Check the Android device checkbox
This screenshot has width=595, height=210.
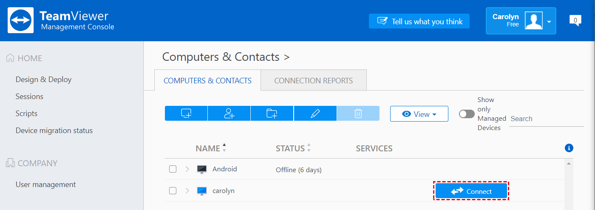point(173,169)
